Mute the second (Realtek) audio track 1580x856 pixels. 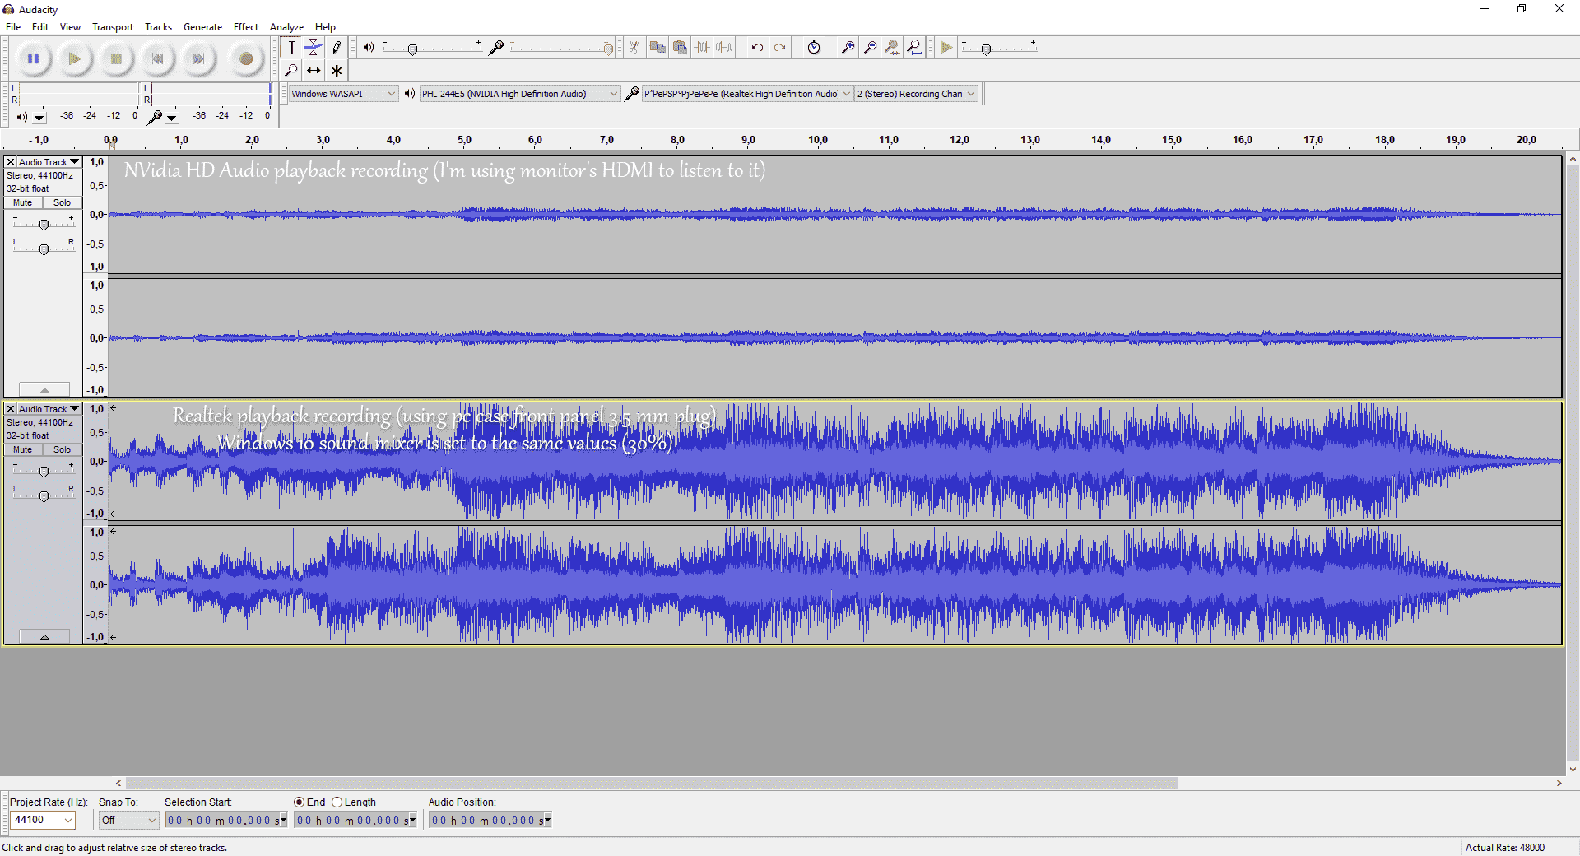click(x=23, y=449)
